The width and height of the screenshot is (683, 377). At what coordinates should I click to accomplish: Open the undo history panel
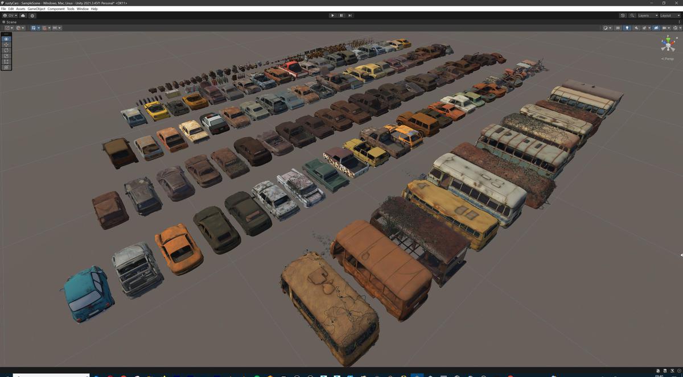coord(623,15)
